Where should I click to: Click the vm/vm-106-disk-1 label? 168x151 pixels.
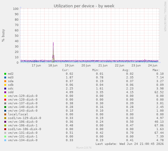[x=23, y=125]
